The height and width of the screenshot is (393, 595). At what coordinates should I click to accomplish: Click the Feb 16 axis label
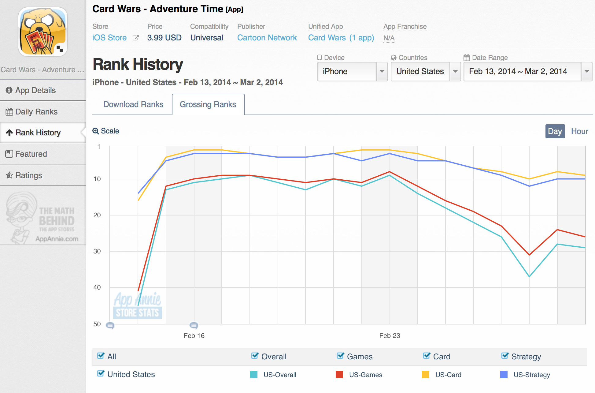194,335
